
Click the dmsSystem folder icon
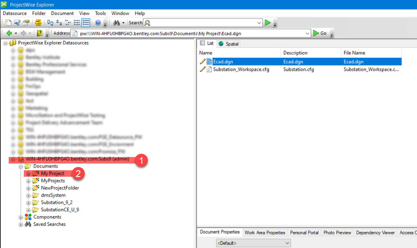(36, 195)
